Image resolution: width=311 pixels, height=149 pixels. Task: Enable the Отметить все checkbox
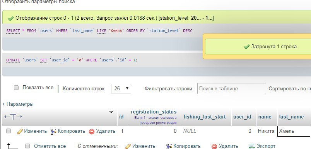point(27,146)
